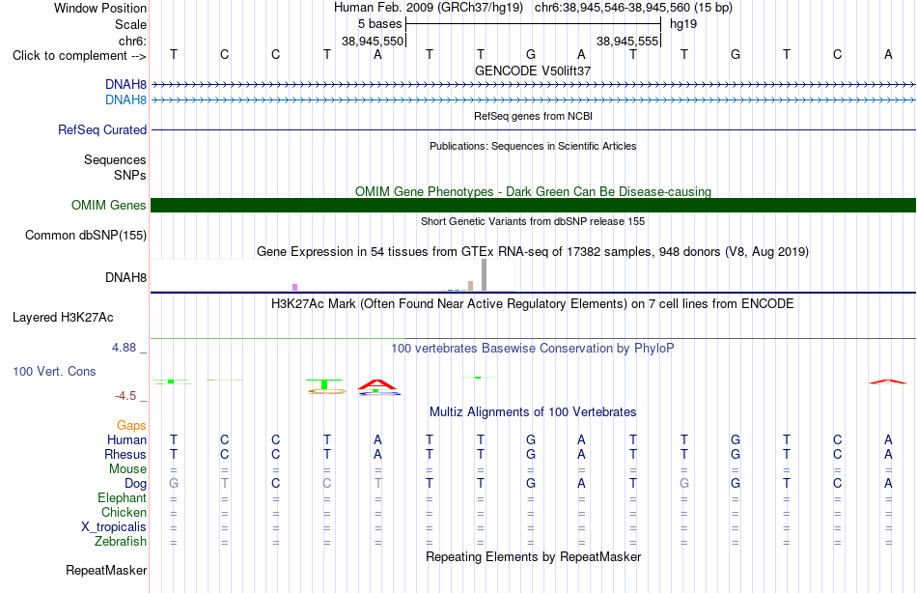This screenshot has width=917, height=593.
Task: Click the Rhesus alignment row label
Action: (125, 455)
